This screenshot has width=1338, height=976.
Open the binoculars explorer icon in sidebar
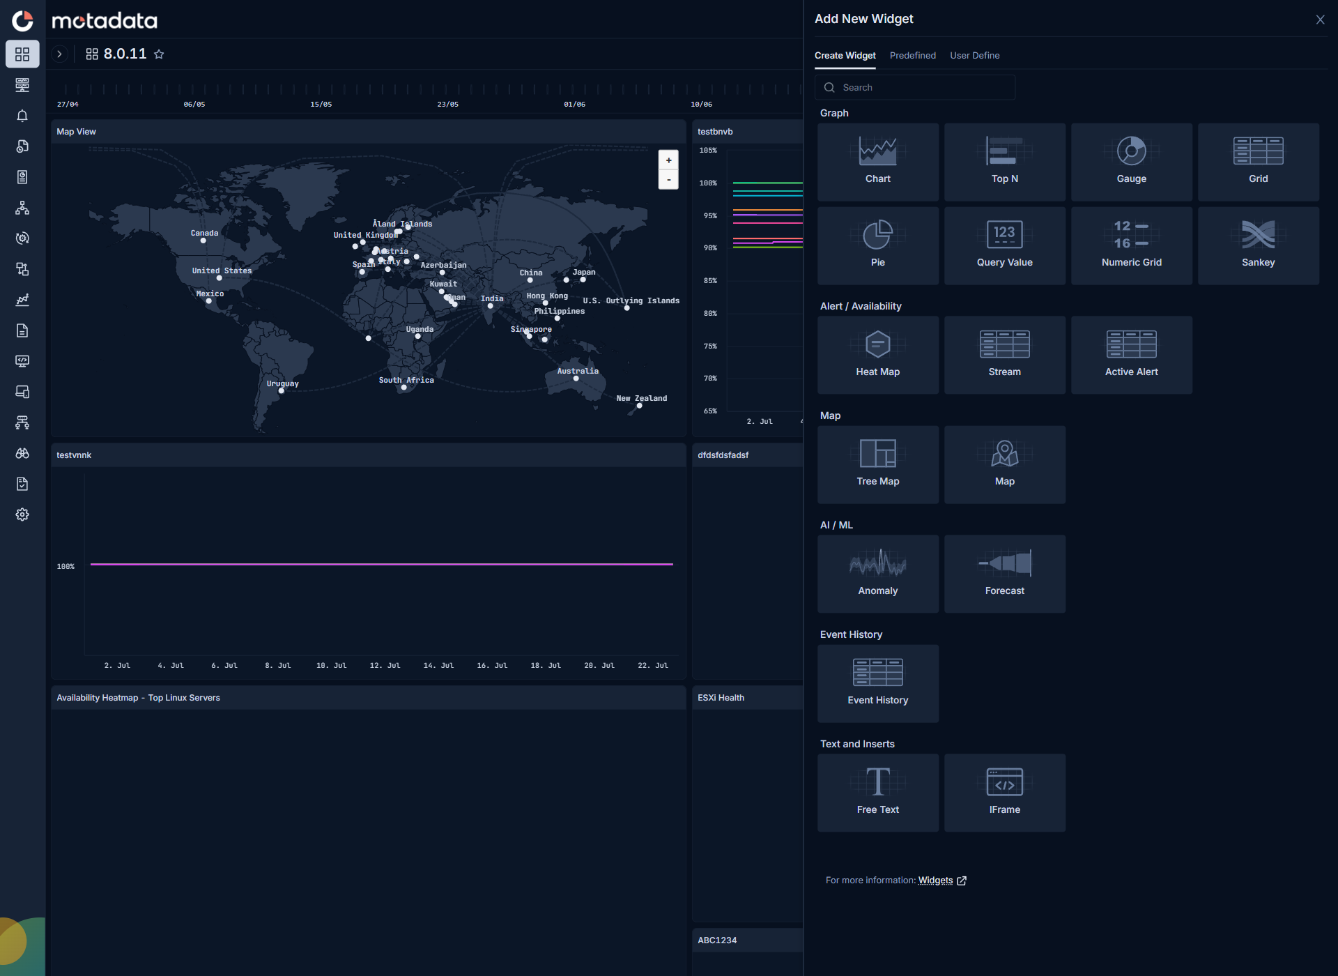[x=22, y=453]
